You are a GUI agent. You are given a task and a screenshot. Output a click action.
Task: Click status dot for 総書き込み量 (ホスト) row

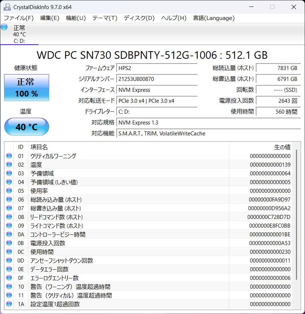(9, 208)
